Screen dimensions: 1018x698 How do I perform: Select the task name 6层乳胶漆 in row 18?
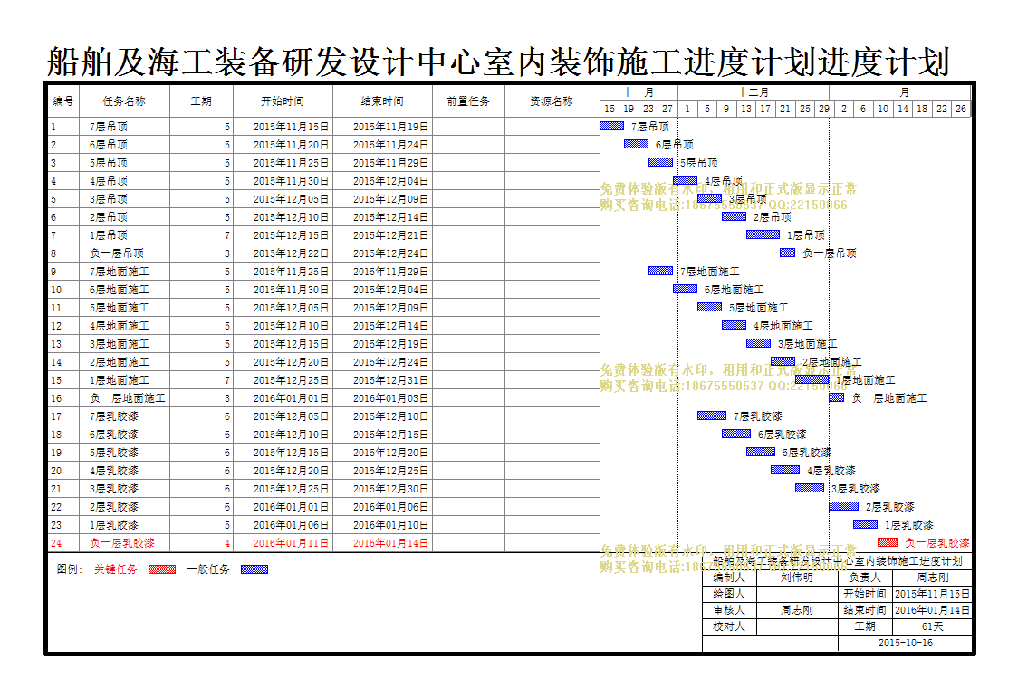click(114, 435)
